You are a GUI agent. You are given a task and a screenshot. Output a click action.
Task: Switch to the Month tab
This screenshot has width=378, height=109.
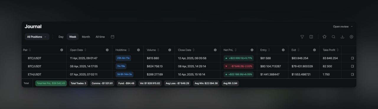[x=86, y=37]
